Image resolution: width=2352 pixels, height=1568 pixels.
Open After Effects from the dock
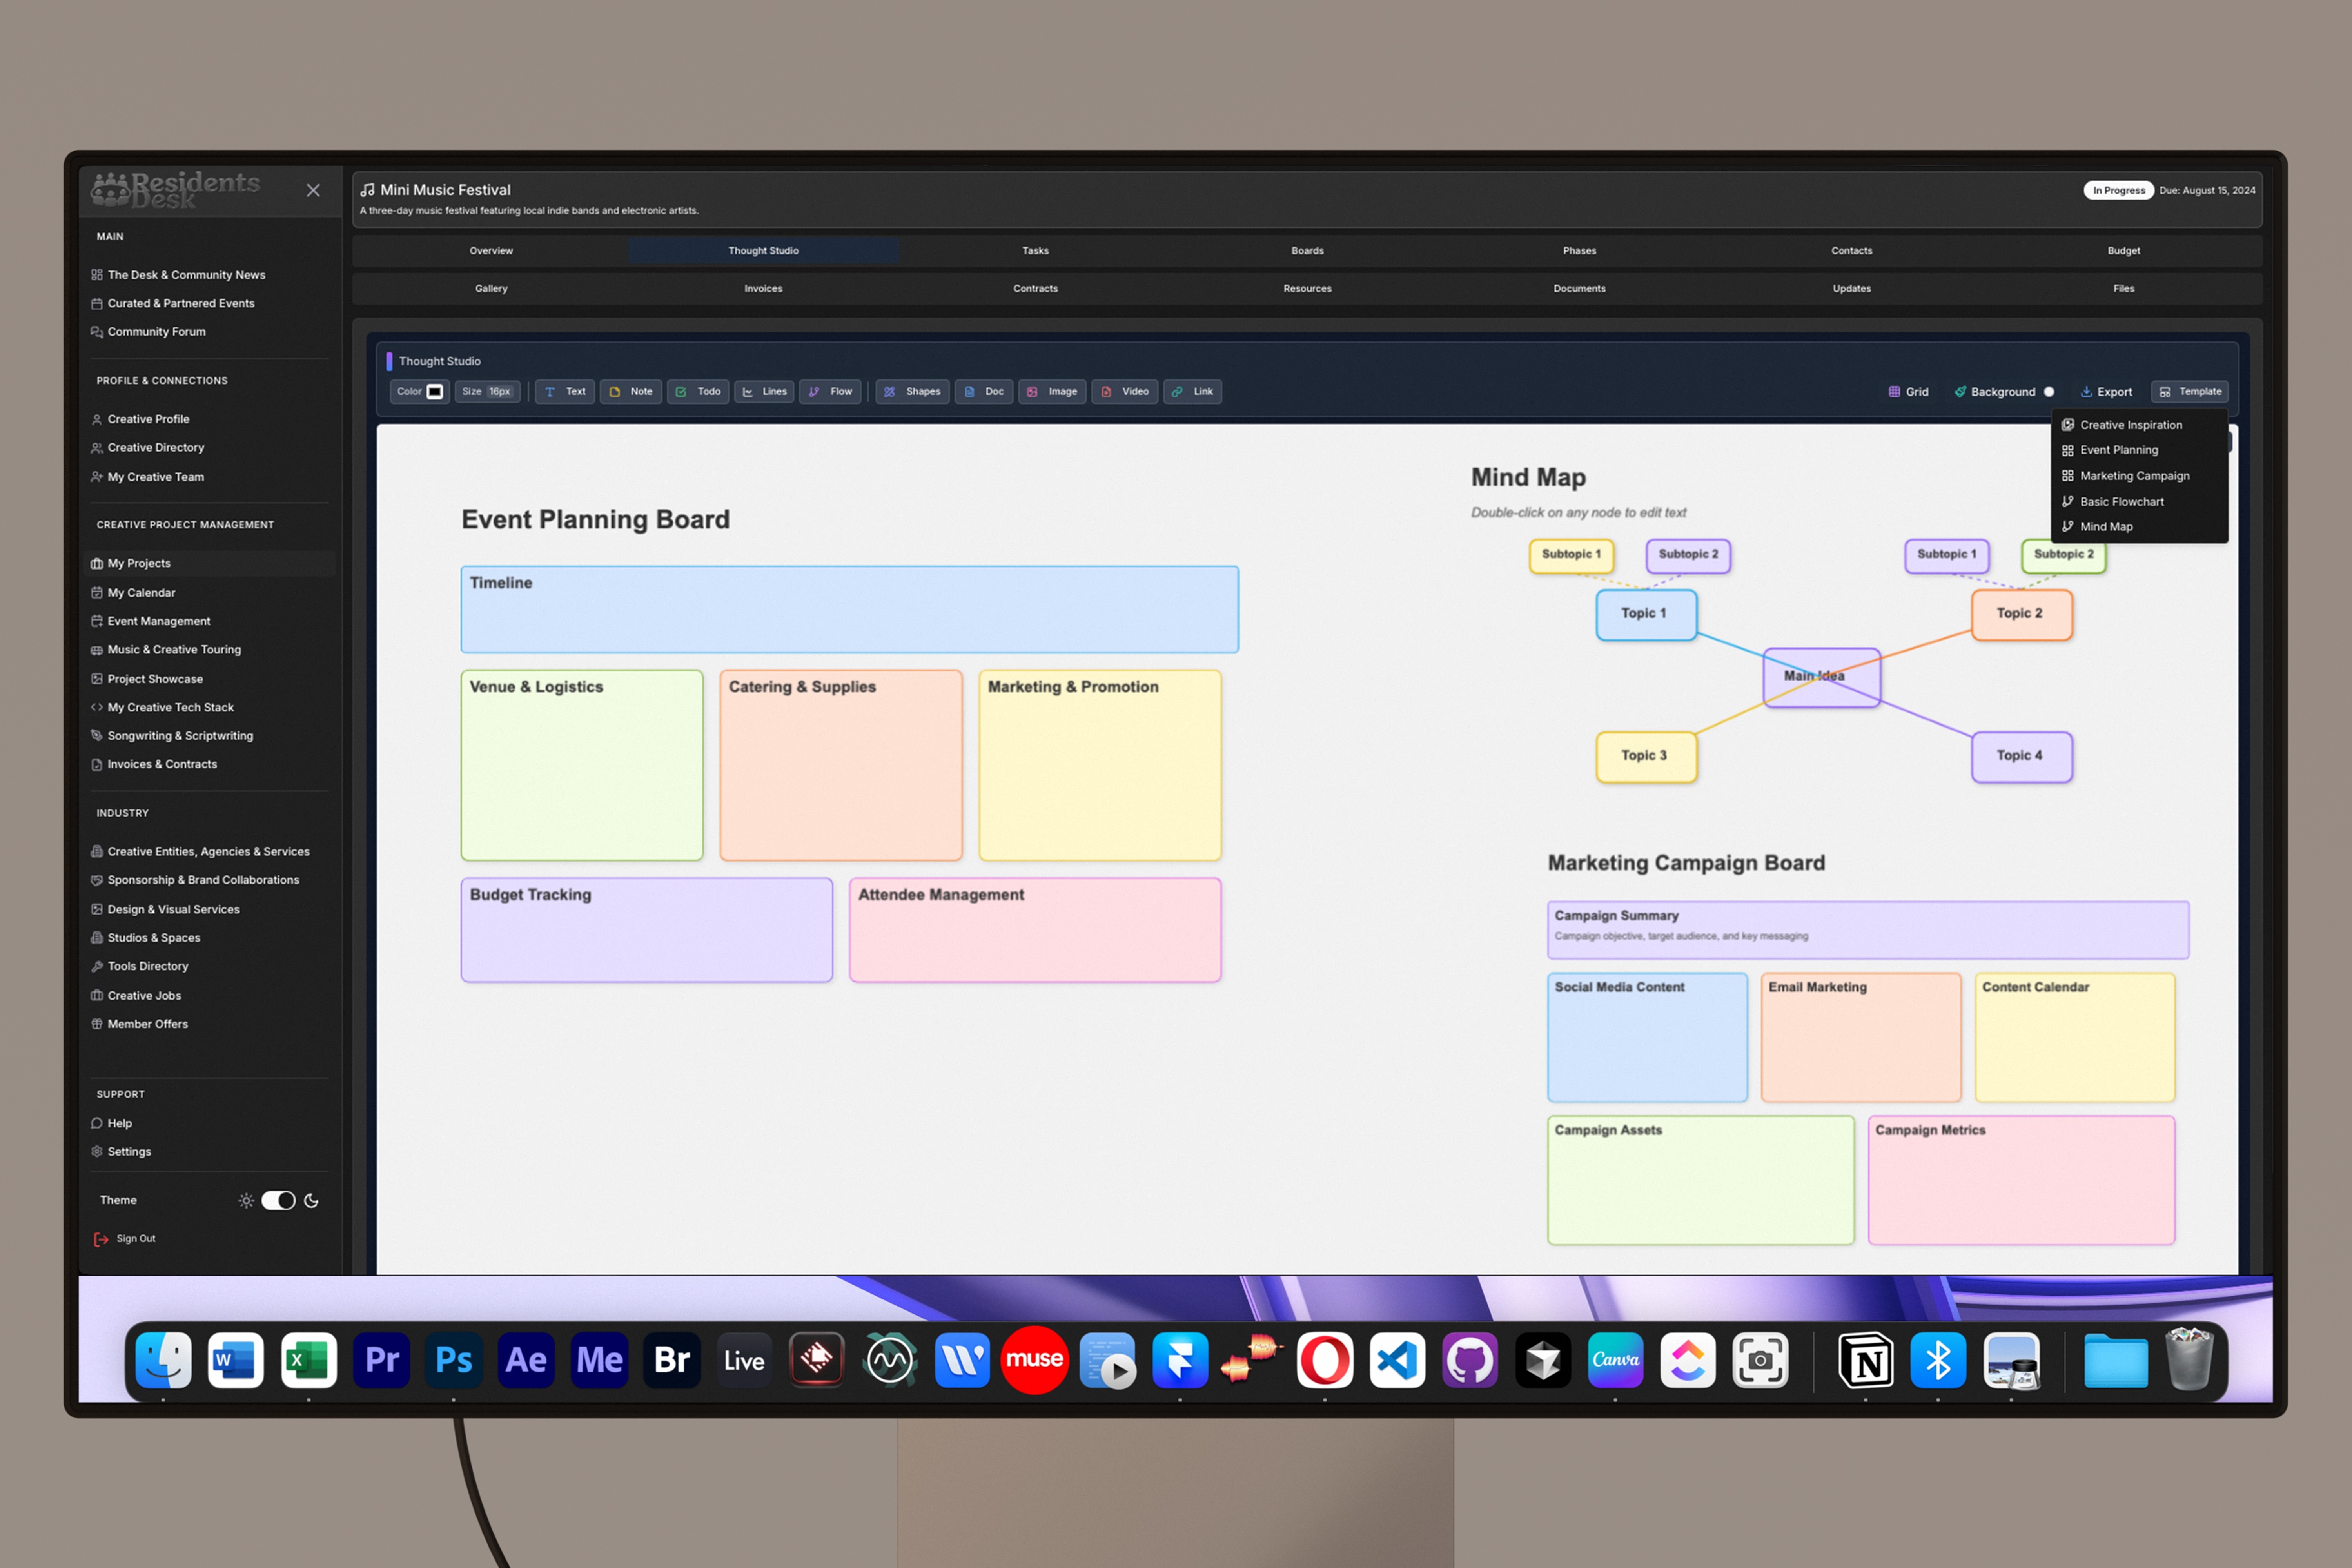point(526,1360)
